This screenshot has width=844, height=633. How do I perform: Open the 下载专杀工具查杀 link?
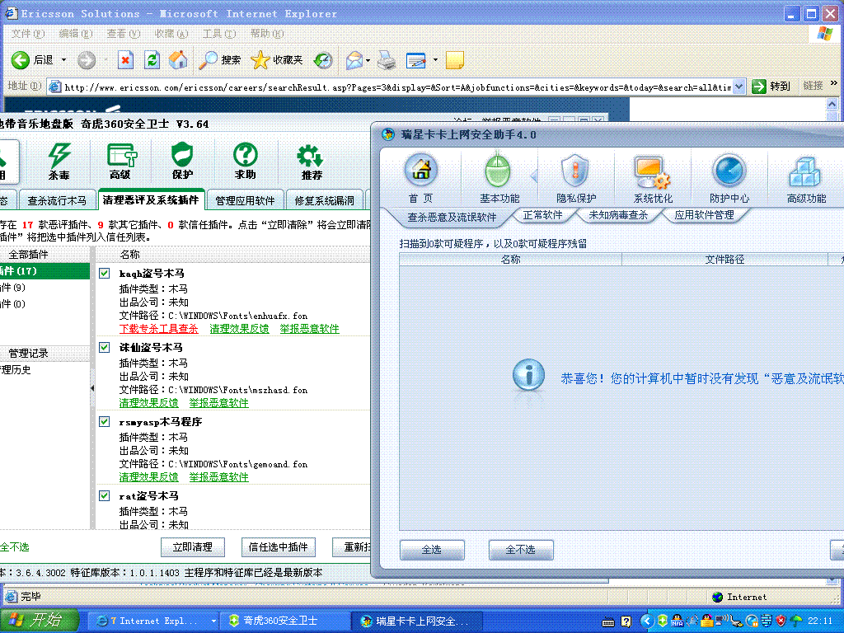[159, 328]
